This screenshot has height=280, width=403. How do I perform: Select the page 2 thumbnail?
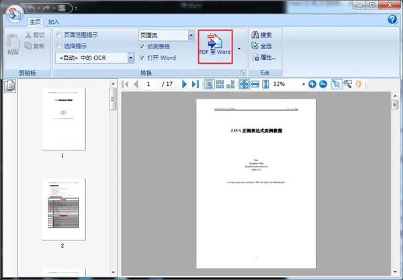(x=62, y=209)
